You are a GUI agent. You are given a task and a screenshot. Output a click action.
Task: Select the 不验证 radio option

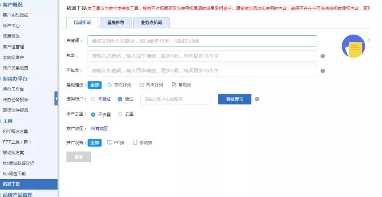point(93,99)
